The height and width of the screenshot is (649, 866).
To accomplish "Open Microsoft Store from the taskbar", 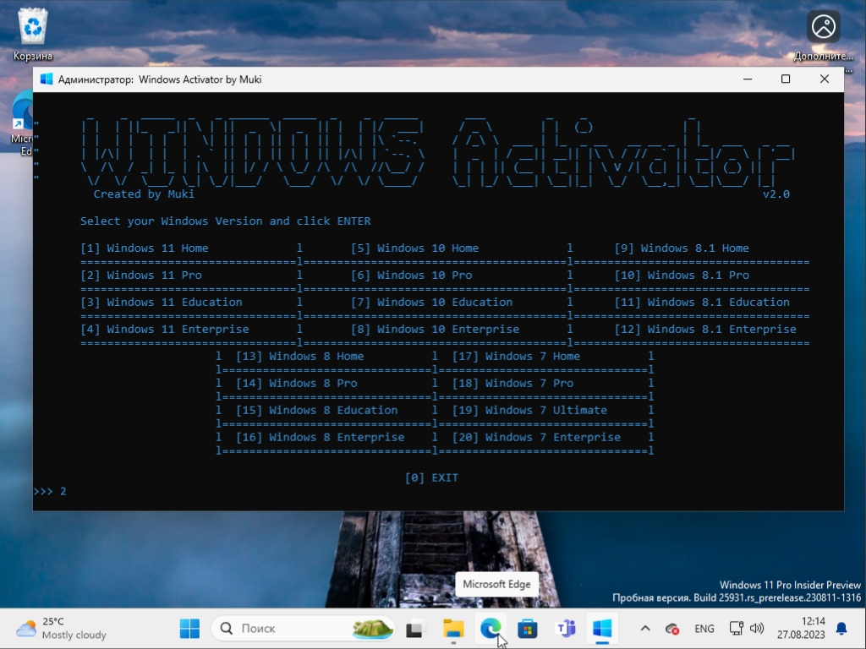I will pyautogui.click(x=528, y=628).
